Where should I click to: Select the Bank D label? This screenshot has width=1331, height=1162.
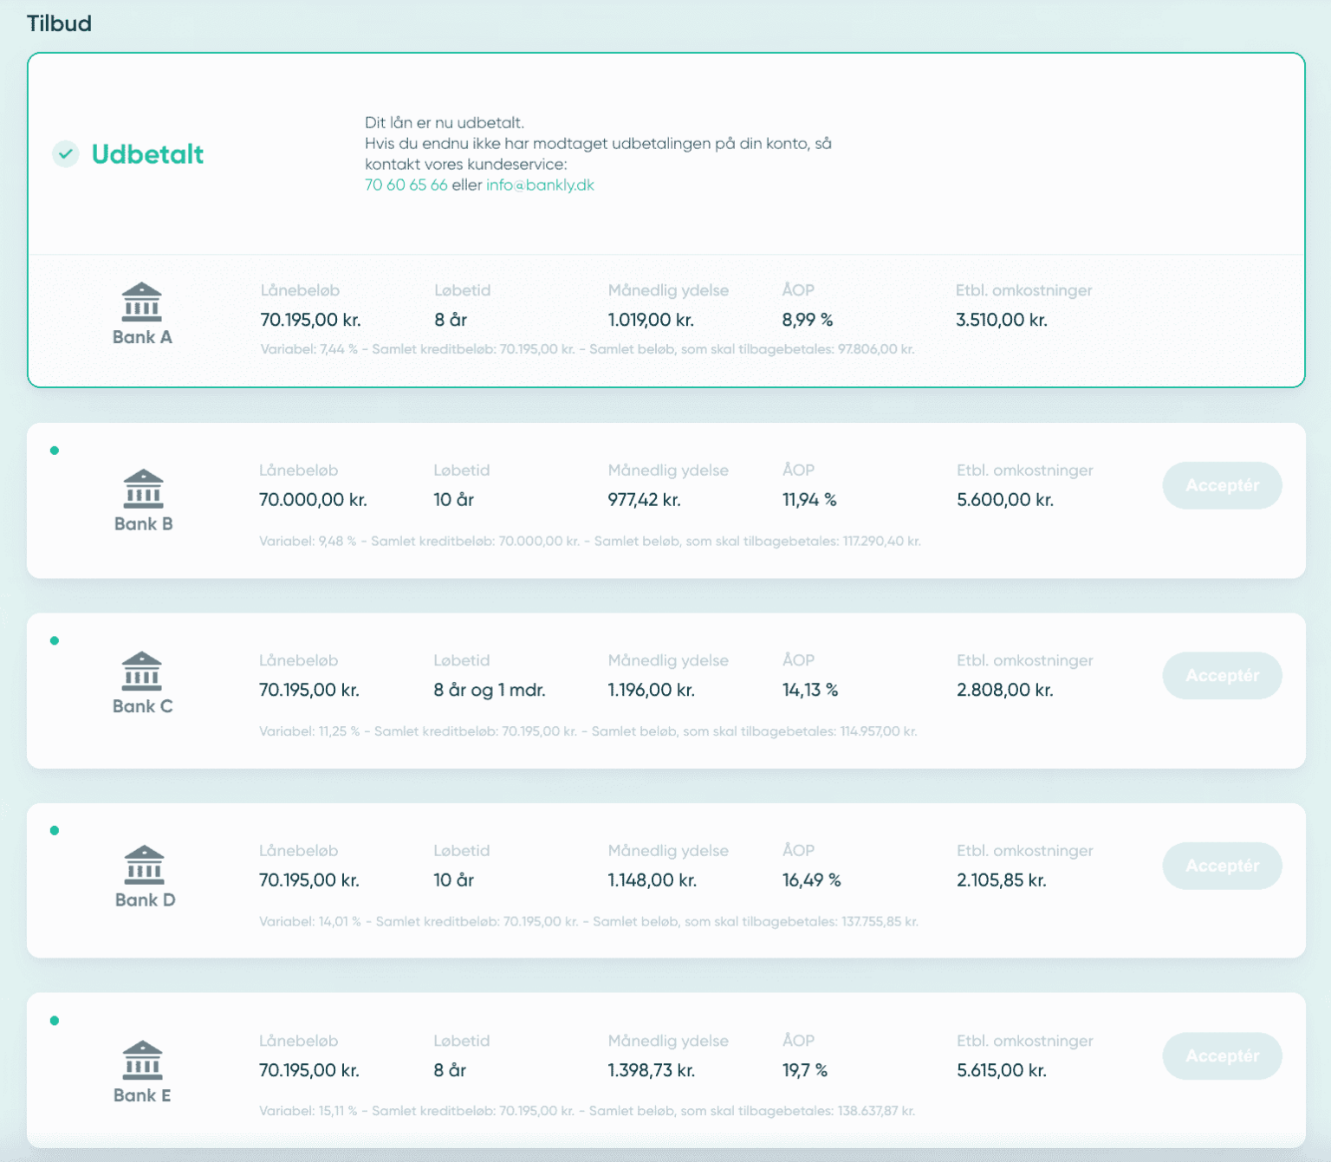pyautogui.click(x=146, y=899)
